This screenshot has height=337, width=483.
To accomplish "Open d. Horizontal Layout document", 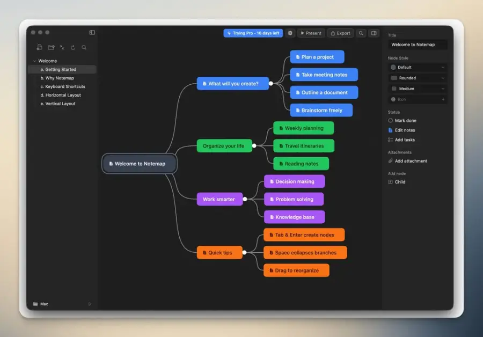I will click(62, 95).
